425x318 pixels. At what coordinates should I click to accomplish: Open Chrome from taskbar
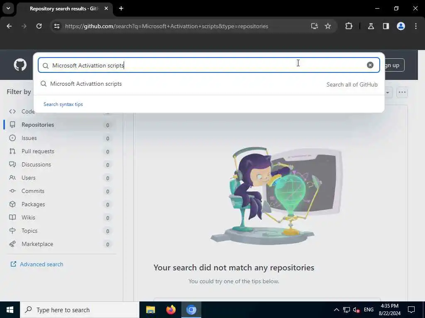click(191, 310)
